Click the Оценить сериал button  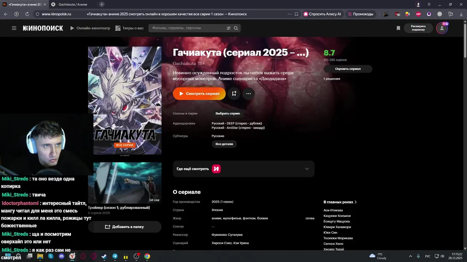[348, 69]
